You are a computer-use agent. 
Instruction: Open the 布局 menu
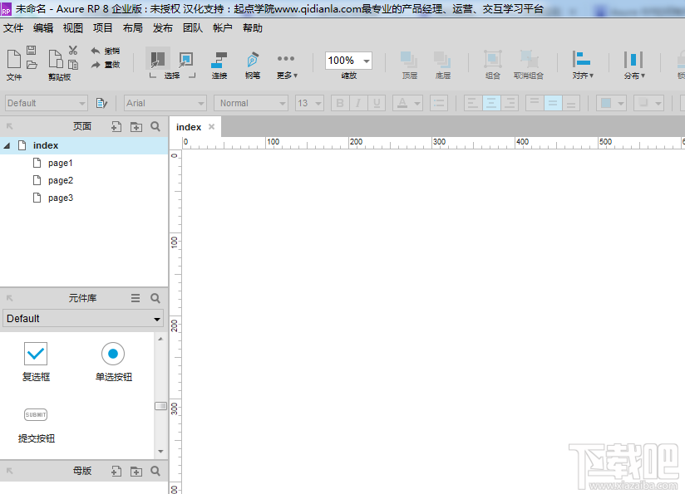click(x=133, y=28)
